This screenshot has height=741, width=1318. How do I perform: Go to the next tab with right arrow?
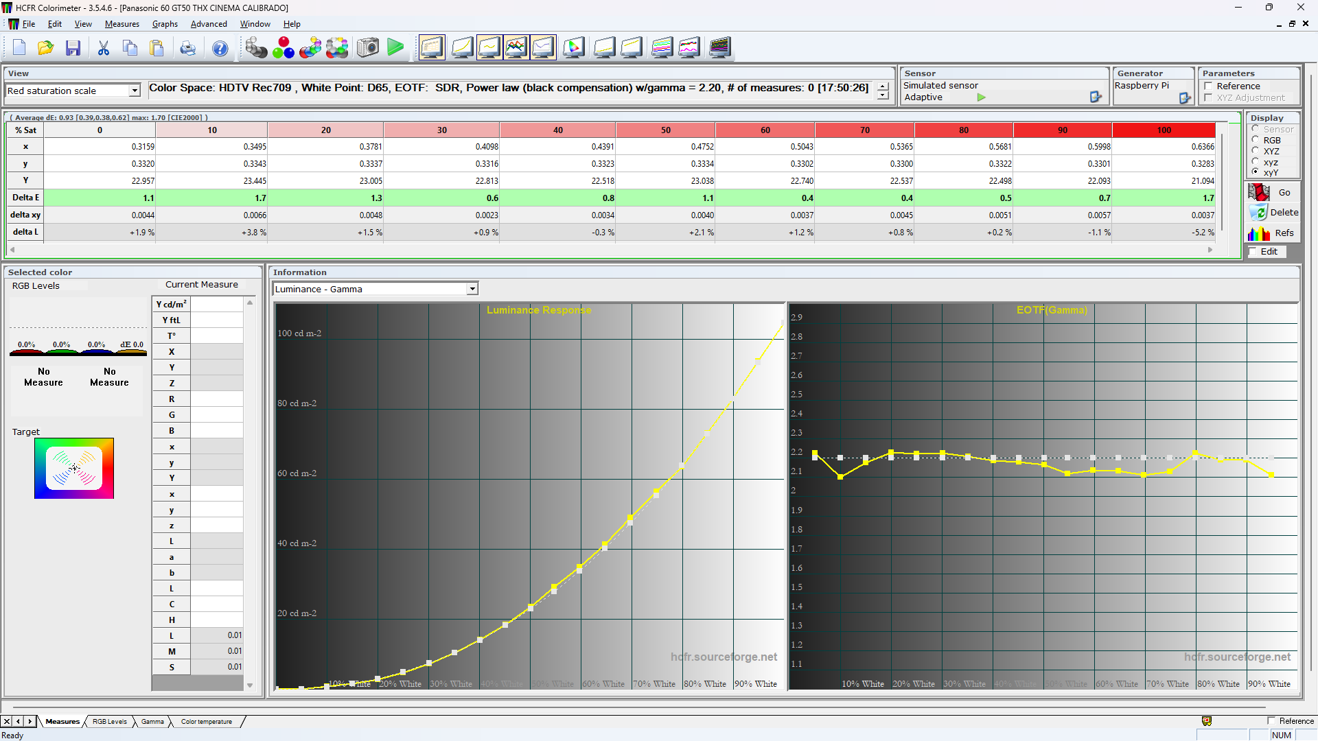[x=30, y=721]
